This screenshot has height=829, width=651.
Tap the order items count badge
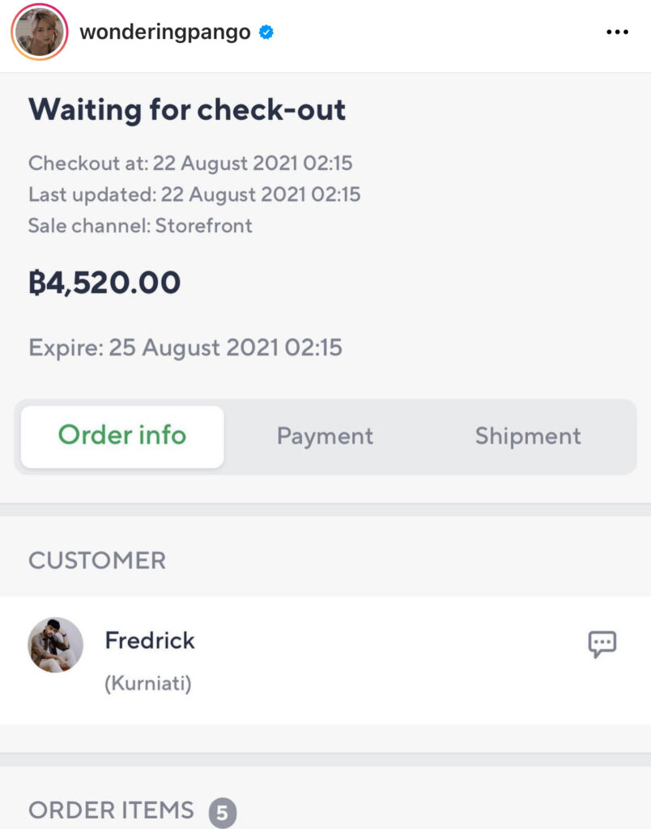point(222,812)
